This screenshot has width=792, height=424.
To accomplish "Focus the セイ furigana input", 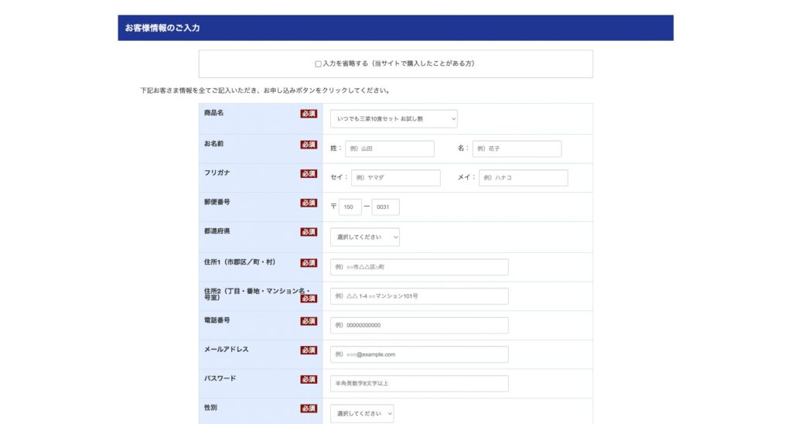I will pos(395,178).
